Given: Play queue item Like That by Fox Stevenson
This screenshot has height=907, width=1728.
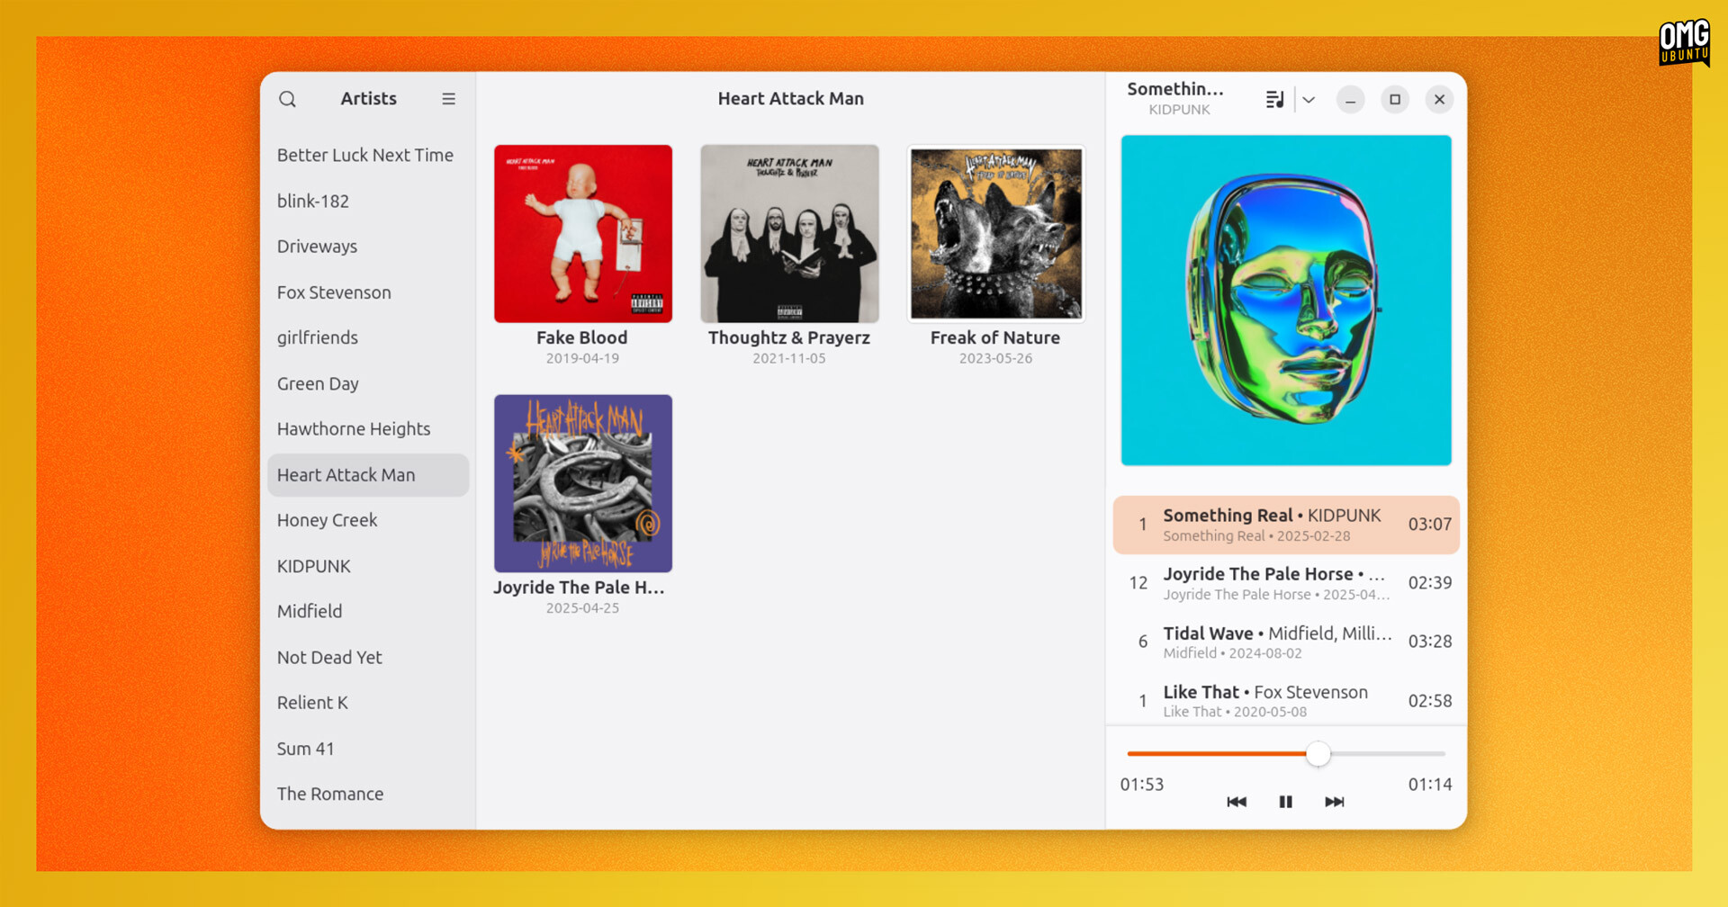Looking at the screenshot, I should (1286, 700).
